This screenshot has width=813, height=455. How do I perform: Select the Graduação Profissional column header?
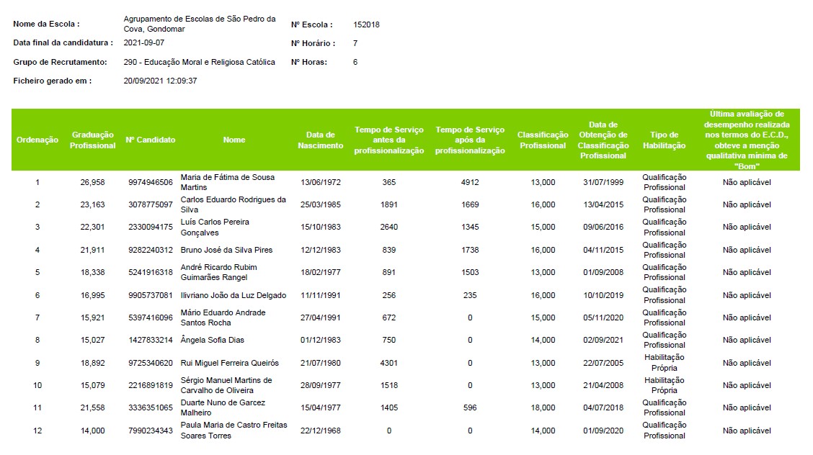coord(92,140)
